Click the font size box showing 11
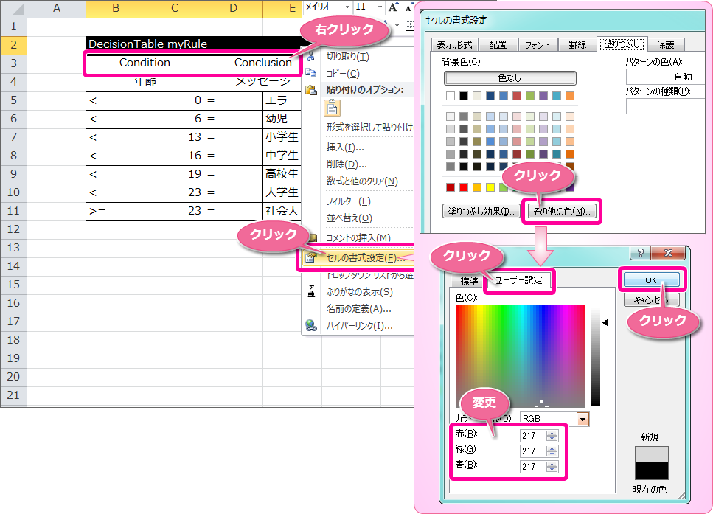Screen dimensions: 713x514 tap(365, 7)
